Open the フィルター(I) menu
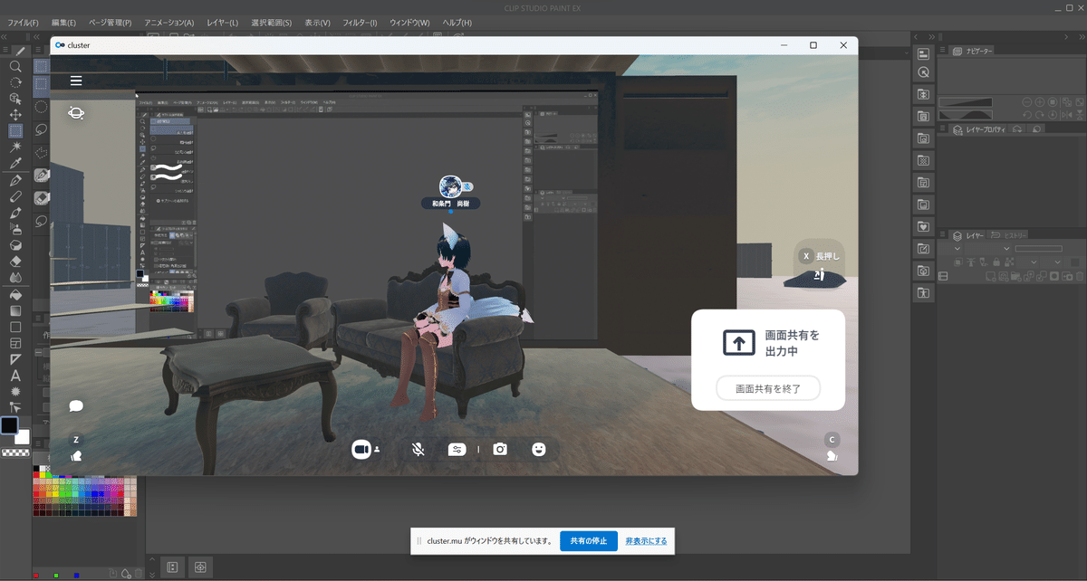The image size is (1087, 581). coord(361,22)
